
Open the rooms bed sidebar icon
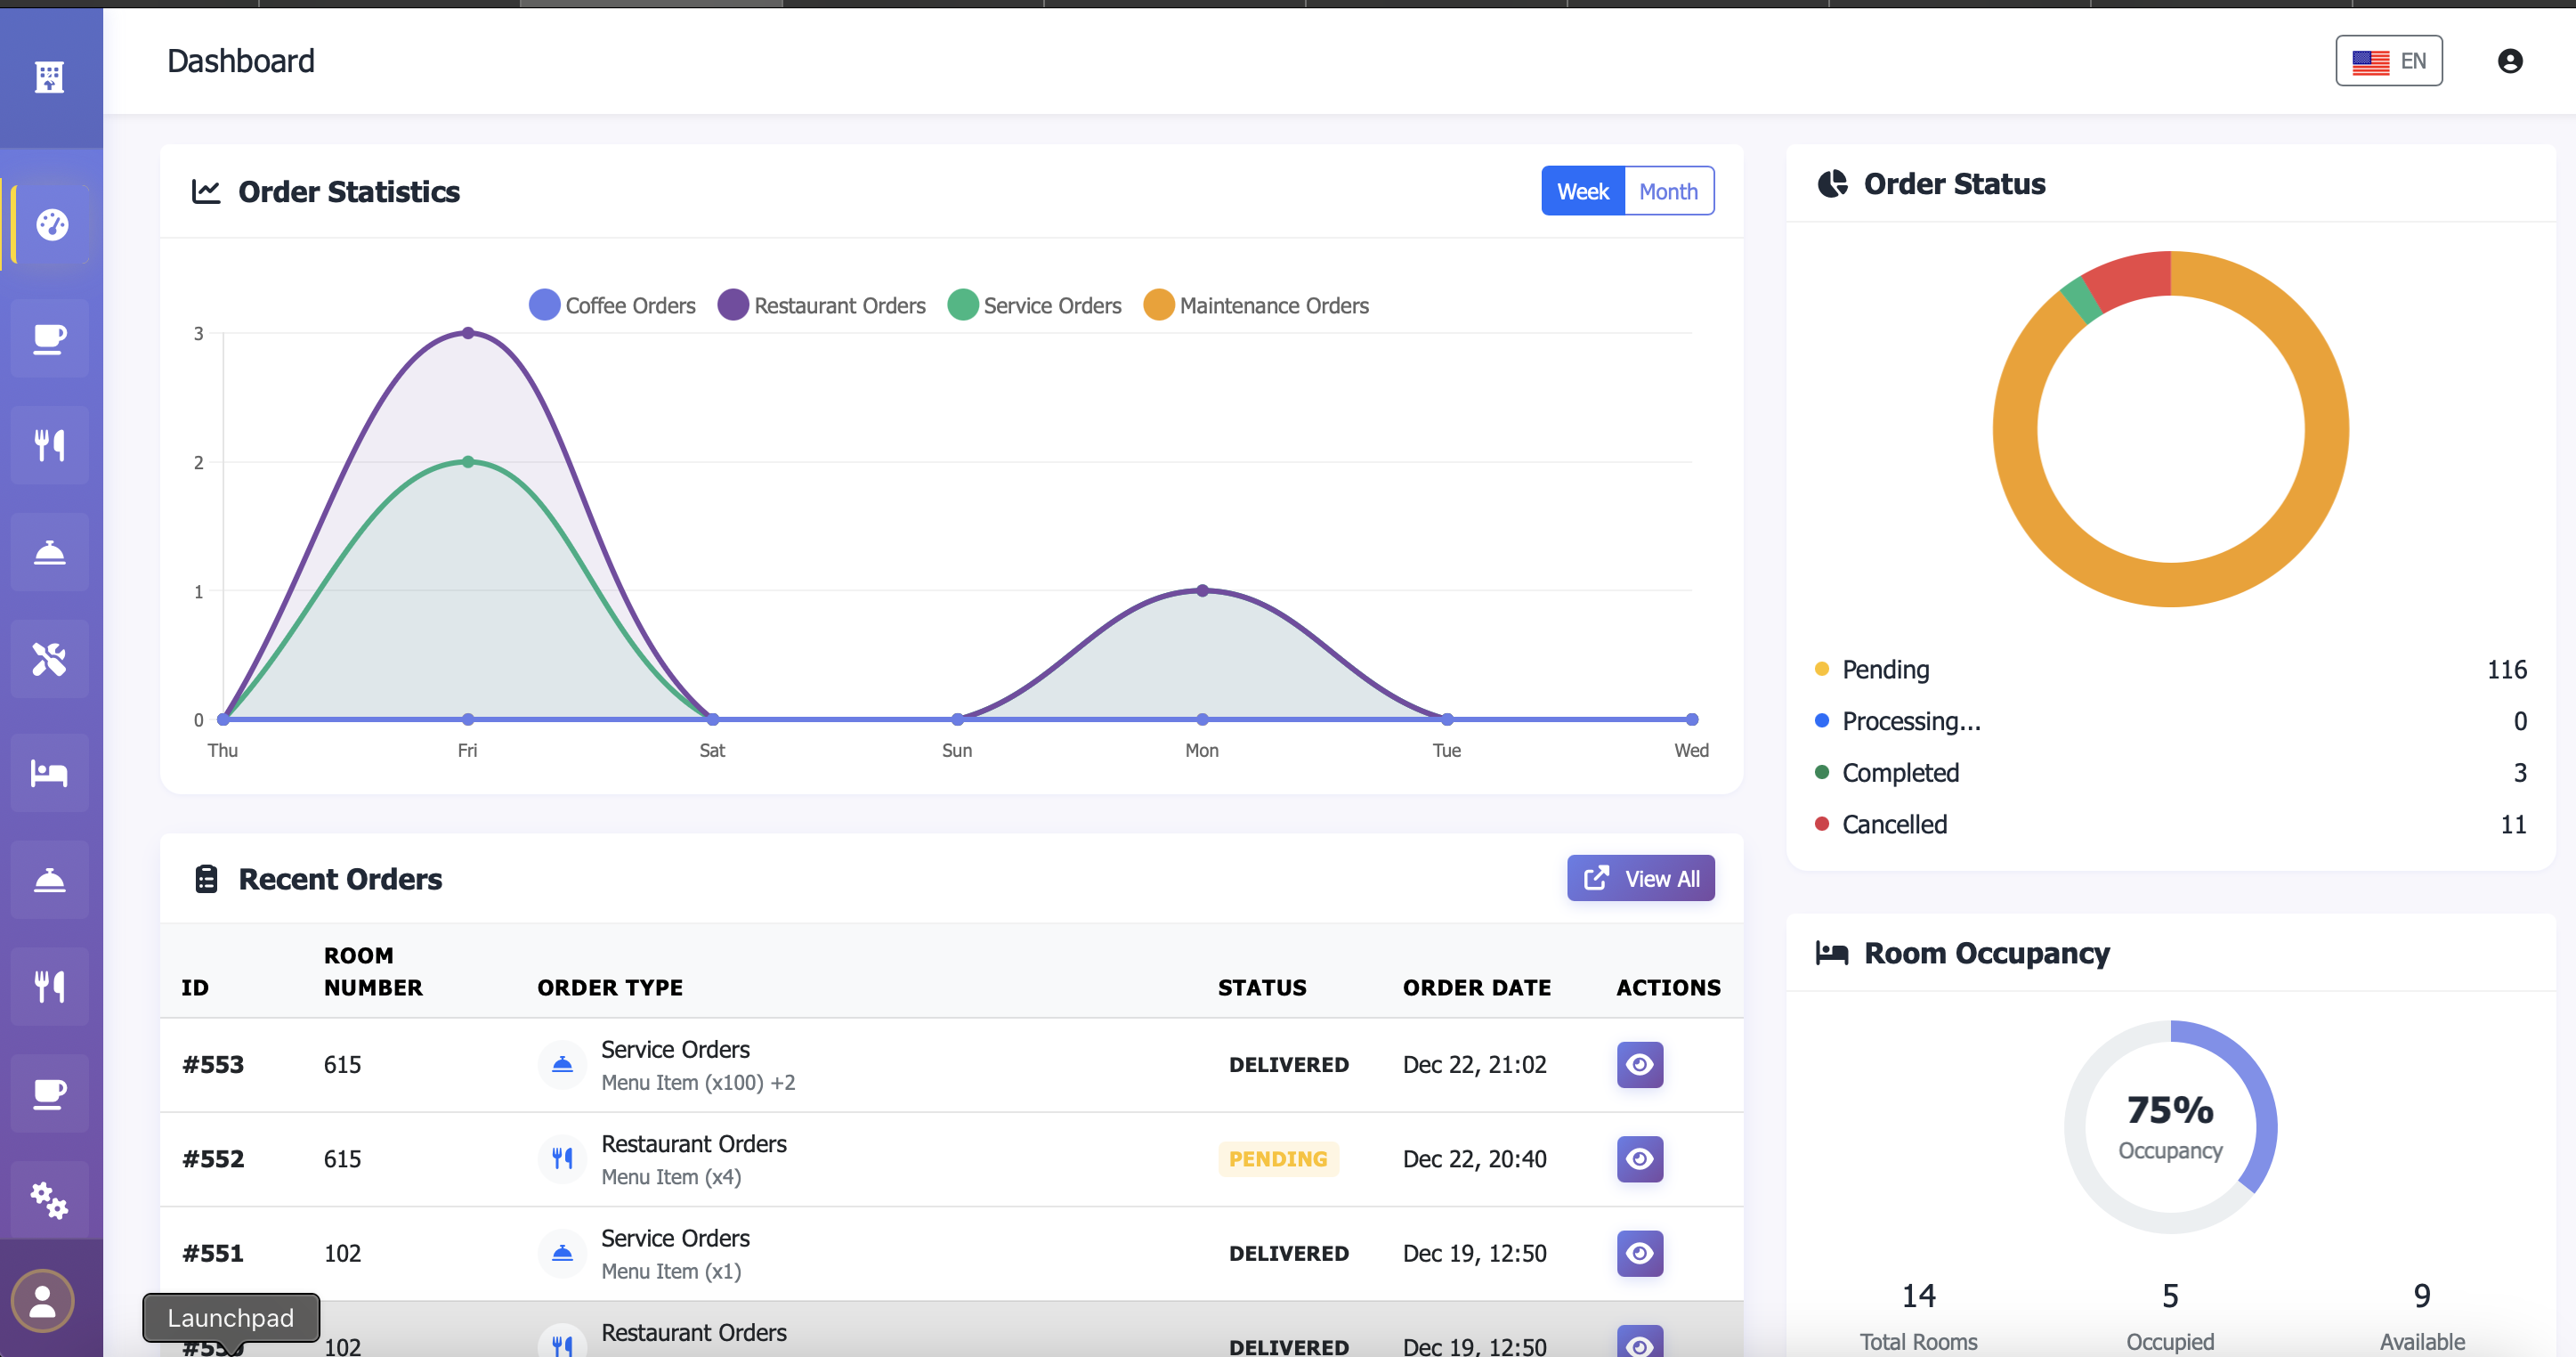pyautogui.click(x=49, y=773)
